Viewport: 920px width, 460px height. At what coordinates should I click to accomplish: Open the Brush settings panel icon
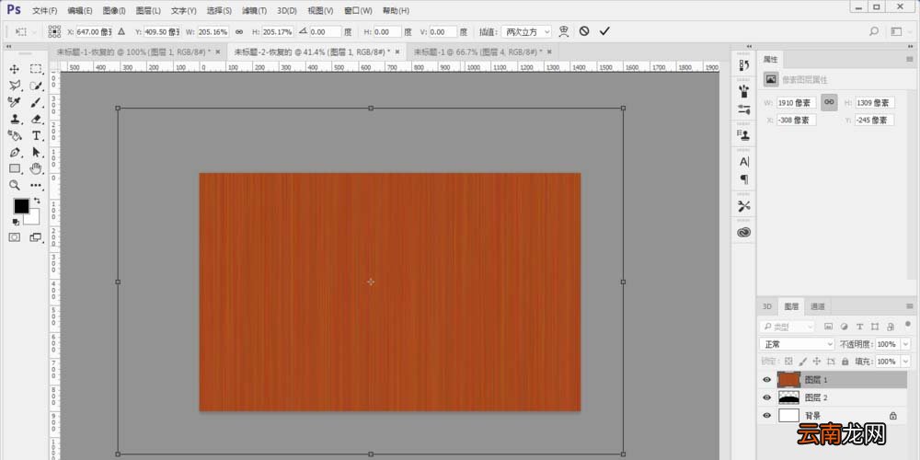coord(744,109)
